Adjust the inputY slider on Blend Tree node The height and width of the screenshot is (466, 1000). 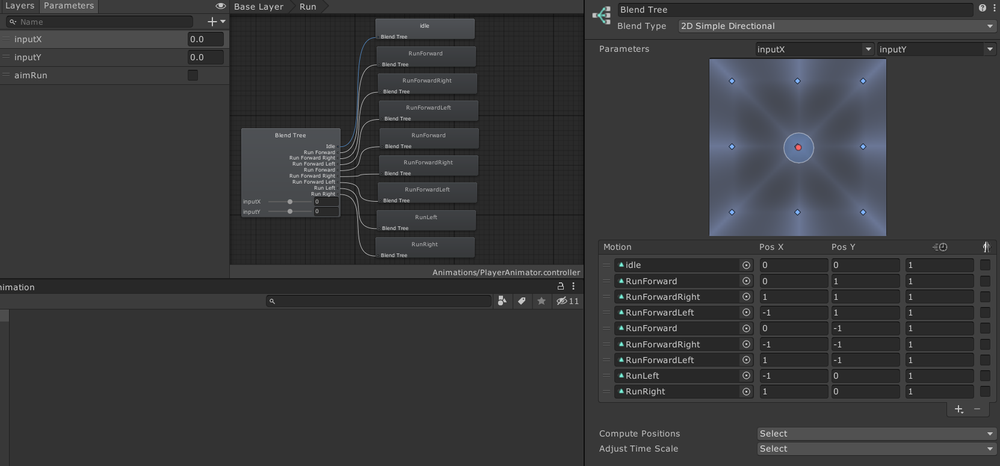pyautogui.click(x=290, y=211)
